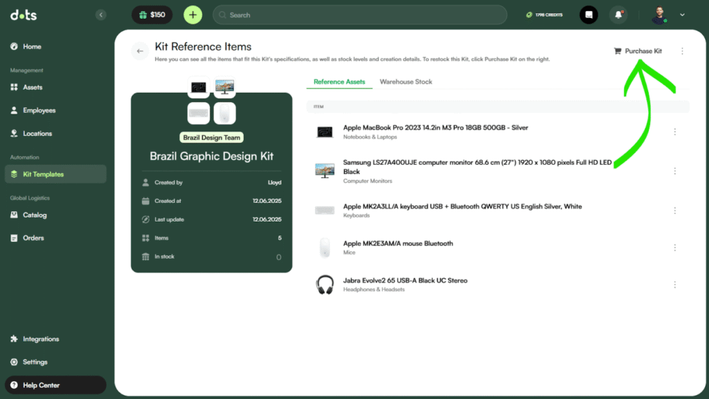Select the Reference Assets tab
This screenshot has width=709, height=399.
click(x=339, y=81)
